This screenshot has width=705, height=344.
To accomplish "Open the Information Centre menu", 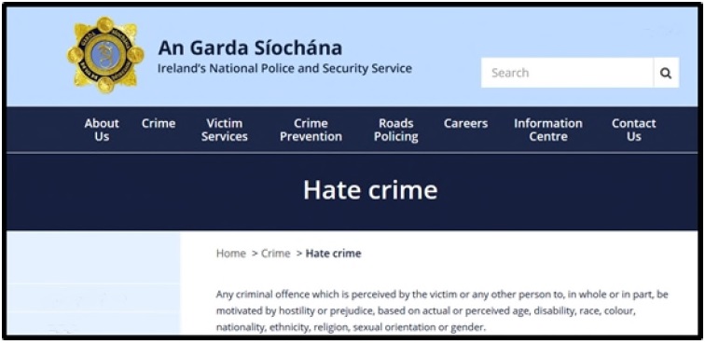I will (548, 130).
